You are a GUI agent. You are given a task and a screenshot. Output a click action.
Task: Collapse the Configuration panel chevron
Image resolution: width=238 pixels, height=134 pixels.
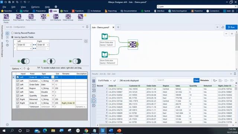(83, 27)
